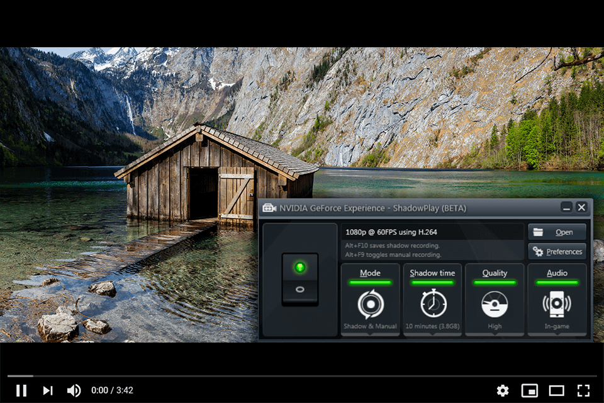Open YouTube player settings gear

pos(503,391)
